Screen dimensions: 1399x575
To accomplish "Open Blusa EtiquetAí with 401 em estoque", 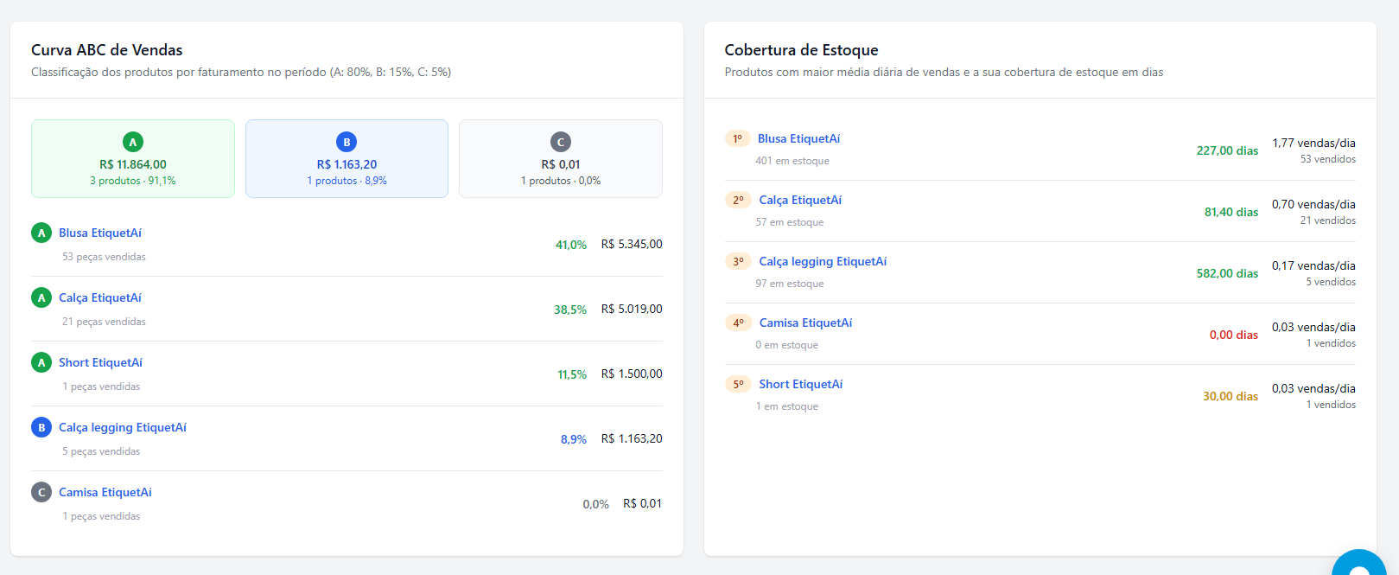I will pos(798,138).
